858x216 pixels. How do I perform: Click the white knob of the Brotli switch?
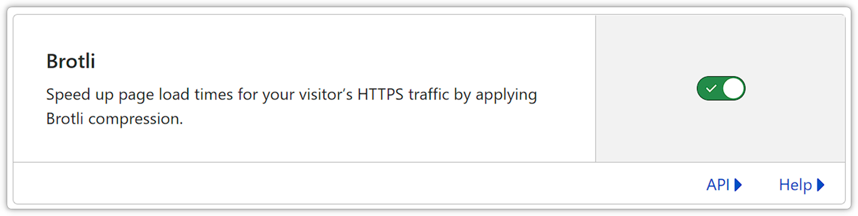(733, 88)
